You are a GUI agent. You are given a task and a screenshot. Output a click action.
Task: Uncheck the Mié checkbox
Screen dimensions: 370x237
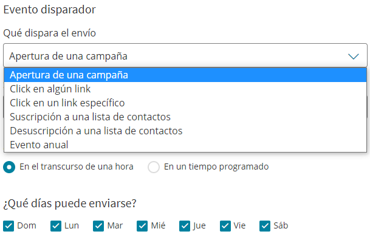tap(142, 226)
